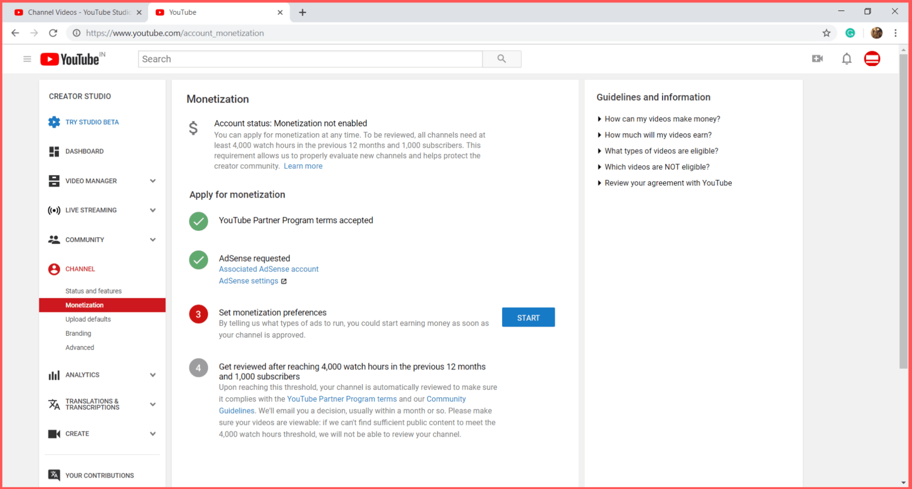Click the Your Contributions icon
The width and height of the screenshot is (912, 489).
(54, 475)
